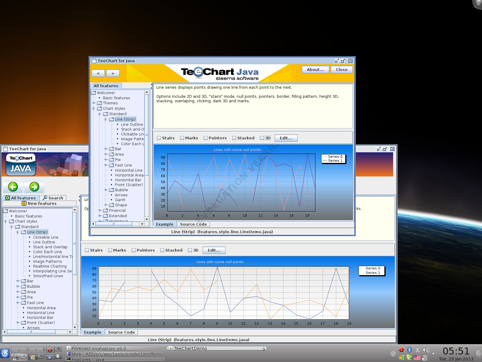Click Edit... button in rear window

pos(214,250)
